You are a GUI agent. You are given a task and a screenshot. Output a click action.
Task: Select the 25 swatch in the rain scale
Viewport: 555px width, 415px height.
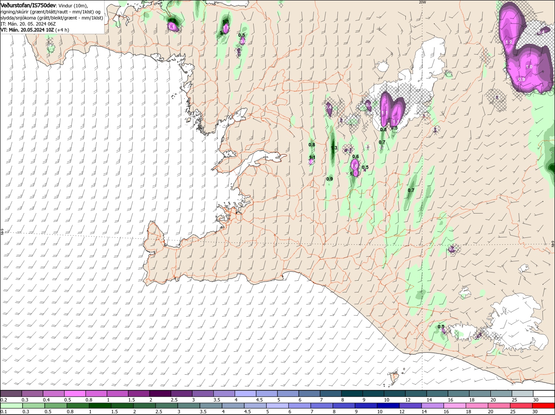522,405
